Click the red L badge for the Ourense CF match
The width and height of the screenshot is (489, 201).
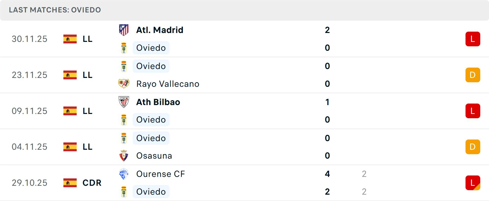473,183
